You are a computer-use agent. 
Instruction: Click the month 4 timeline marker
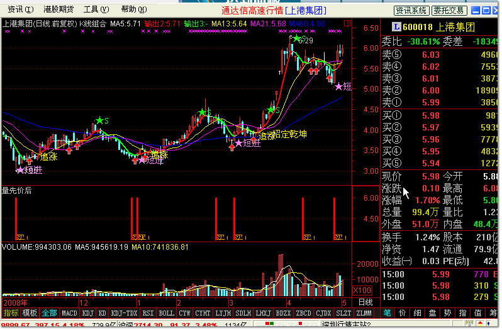(289, 302)
